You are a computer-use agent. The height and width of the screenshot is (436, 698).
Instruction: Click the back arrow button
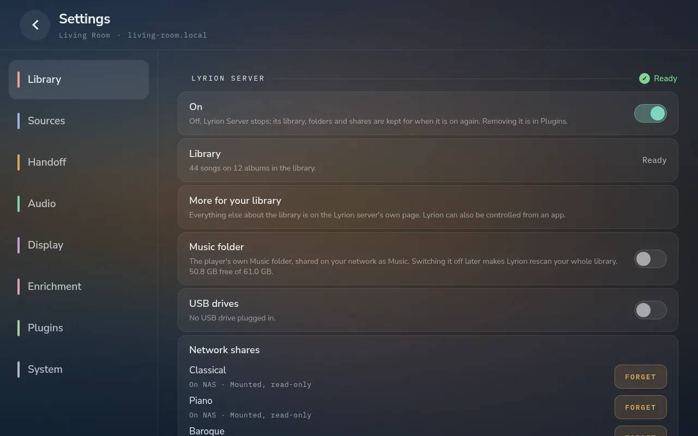pyautogui.click(x=35, y=25)
